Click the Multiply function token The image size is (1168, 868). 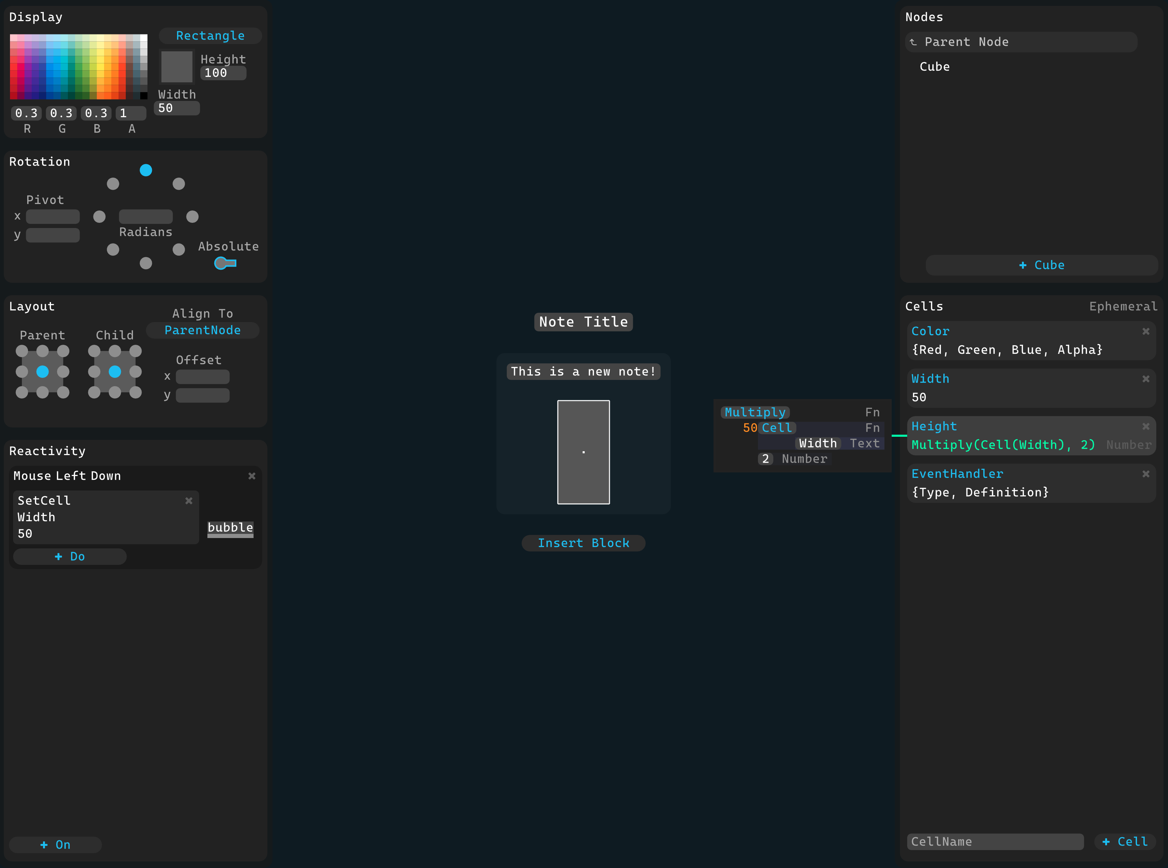point(755,412)
